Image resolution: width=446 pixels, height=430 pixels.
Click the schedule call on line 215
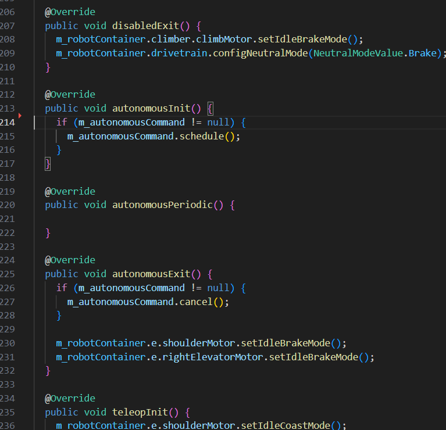pos(202,136)
